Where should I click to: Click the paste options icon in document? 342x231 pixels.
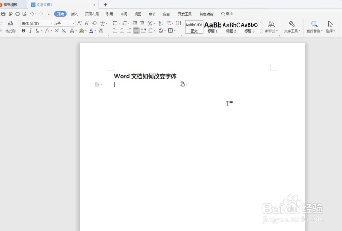[182, 84]
